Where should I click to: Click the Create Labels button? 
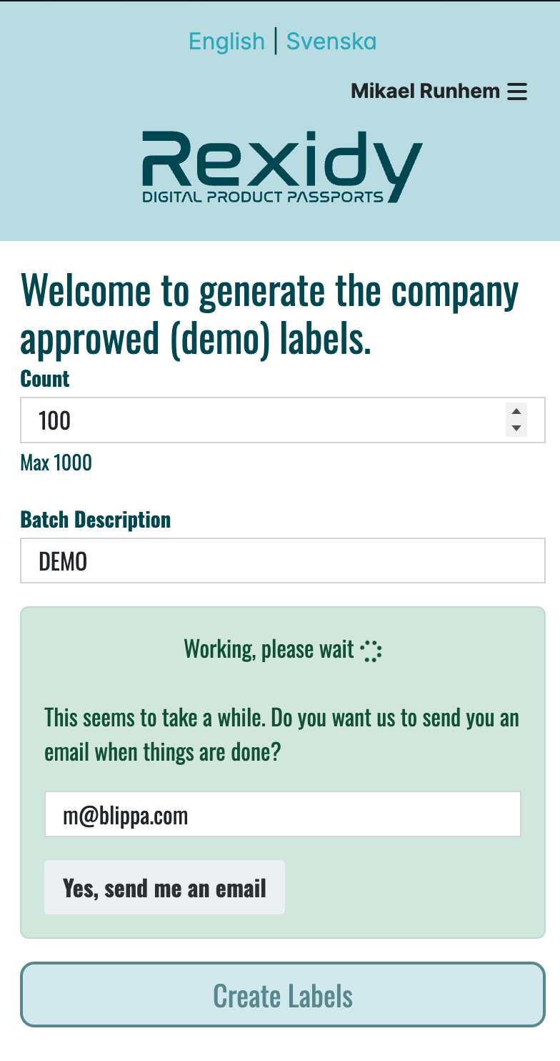coord(282,995)
